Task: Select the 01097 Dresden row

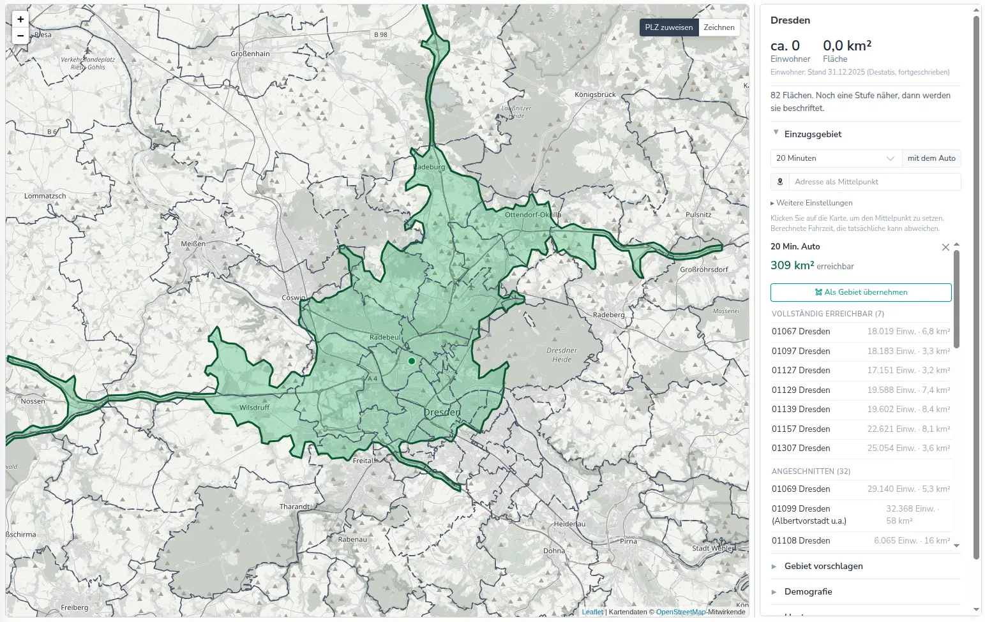Action: click(x=861, y=352)
